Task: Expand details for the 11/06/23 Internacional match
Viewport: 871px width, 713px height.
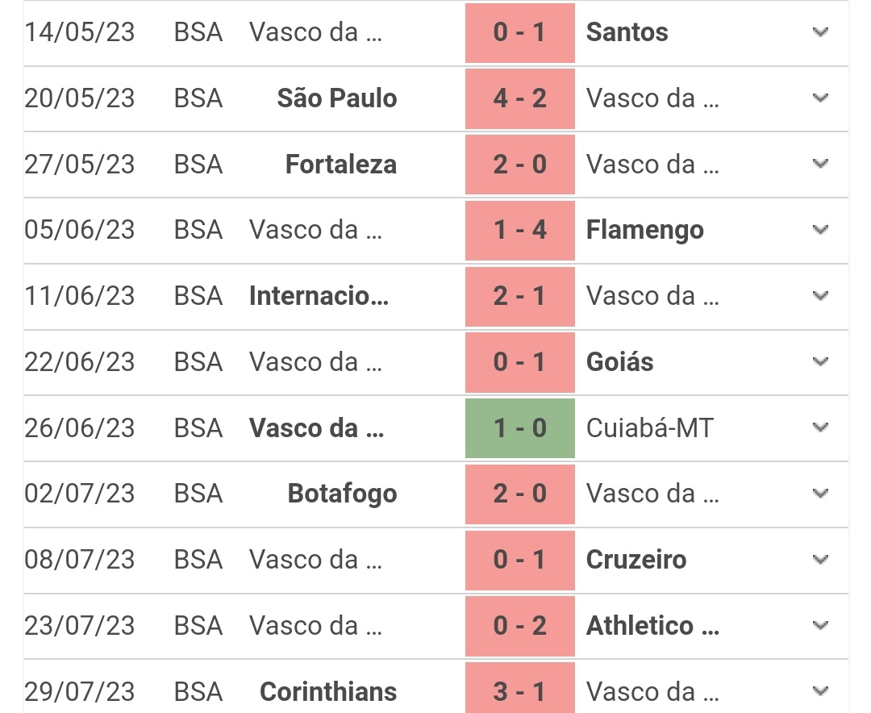Action: 821,296
